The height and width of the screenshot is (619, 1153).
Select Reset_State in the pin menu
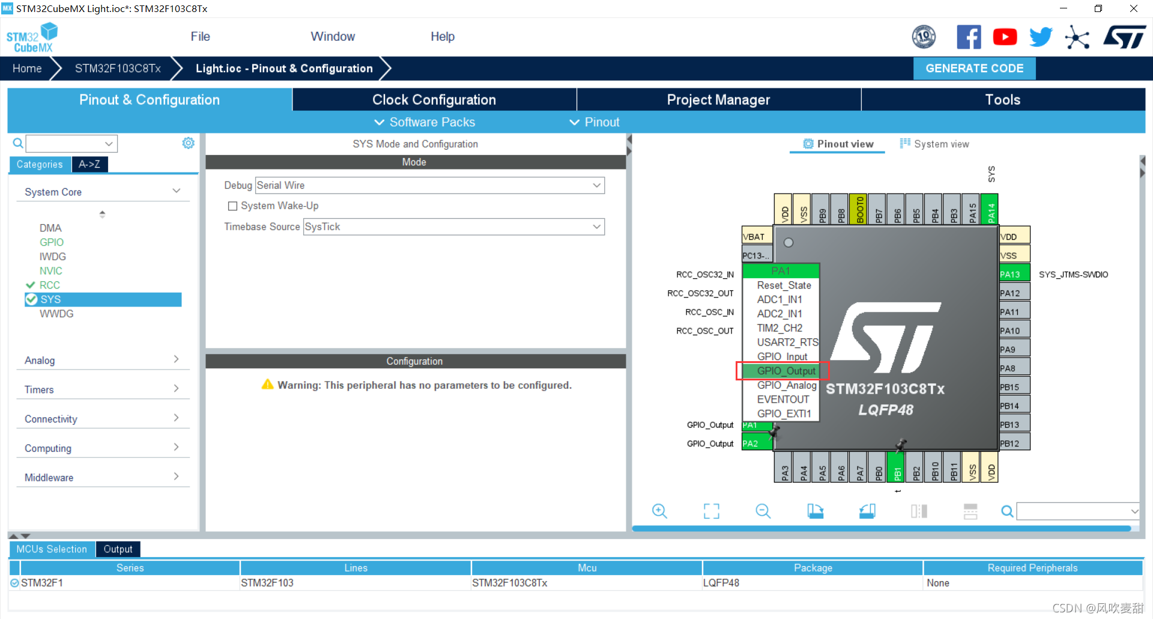coord(782,285)
